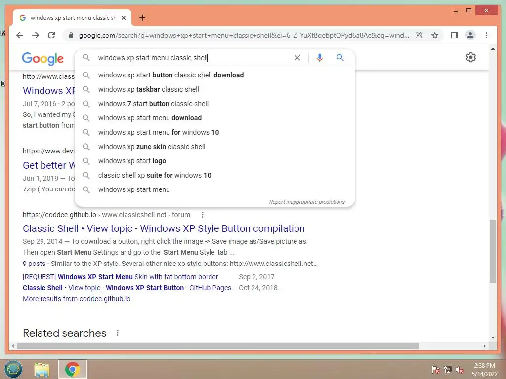Viewport: 506px width, 379px height.
Task: Share this page using address bar icon
Action: 419,35
